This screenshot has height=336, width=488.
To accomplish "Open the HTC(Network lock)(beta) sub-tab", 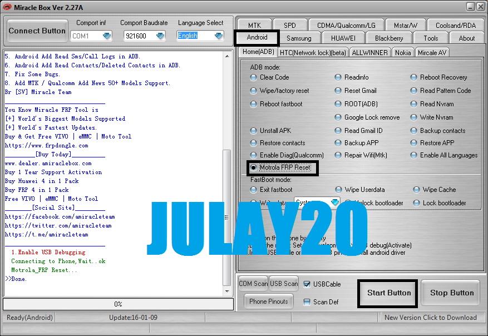I will (x=313, y=53).
